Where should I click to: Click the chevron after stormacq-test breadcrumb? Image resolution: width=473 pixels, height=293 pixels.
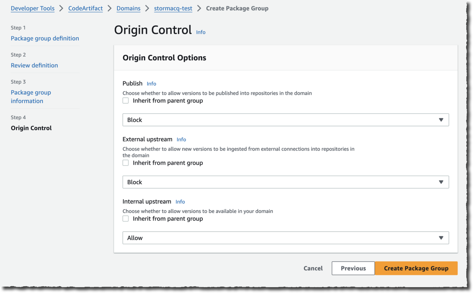point(199,8)
